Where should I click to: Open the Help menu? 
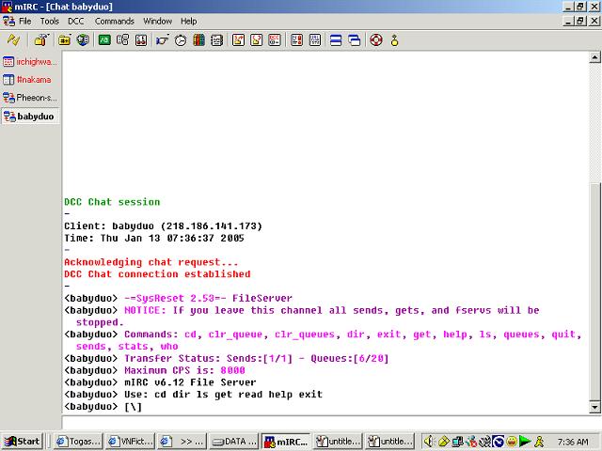(x=188, y=21)
